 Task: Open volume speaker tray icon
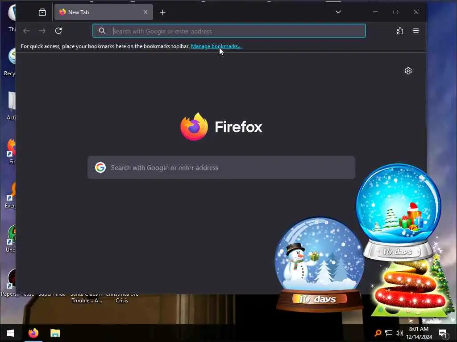click(399, 333)
